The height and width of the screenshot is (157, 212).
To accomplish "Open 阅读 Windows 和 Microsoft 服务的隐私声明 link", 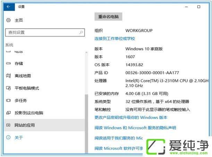I will (x=135, y=128).
